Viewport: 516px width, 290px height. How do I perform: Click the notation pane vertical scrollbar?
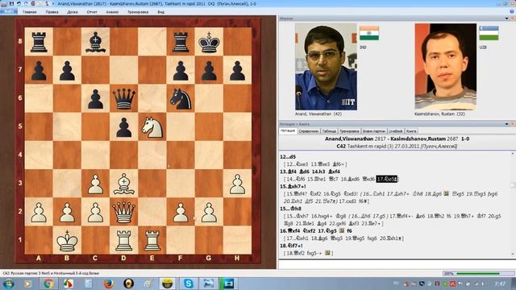(513, 204)
